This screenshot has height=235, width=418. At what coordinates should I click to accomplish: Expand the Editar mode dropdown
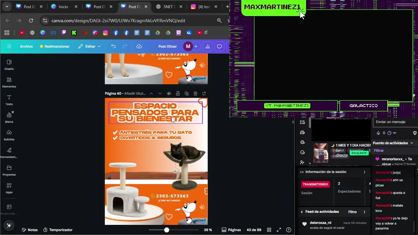(x=90, y=46)
